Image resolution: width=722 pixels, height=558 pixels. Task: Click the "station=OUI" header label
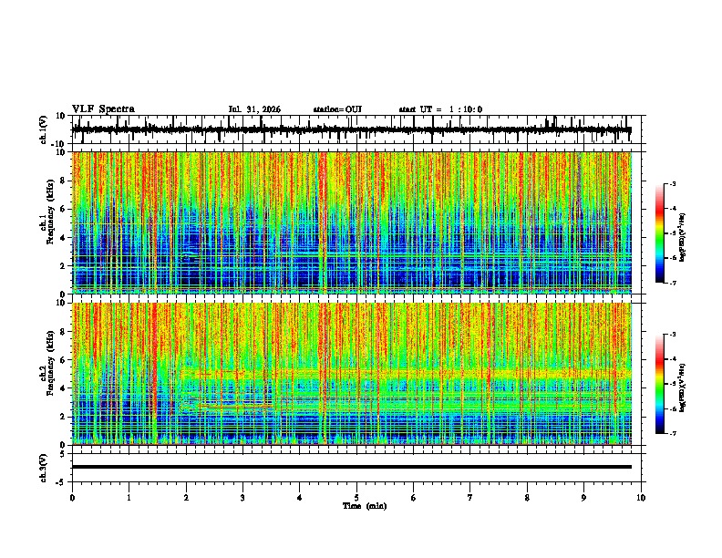(x=337, y=109)
